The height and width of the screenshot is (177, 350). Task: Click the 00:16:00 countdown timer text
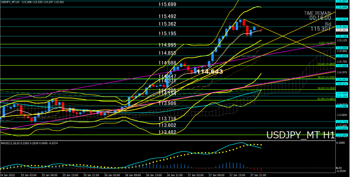coord(320,18)
